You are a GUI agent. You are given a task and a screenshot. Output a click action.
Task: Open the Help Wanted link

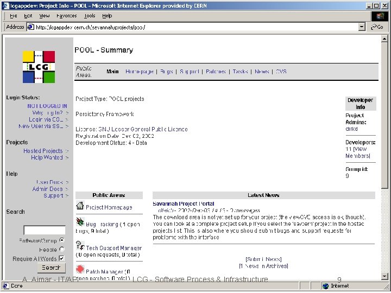[47, 157]
